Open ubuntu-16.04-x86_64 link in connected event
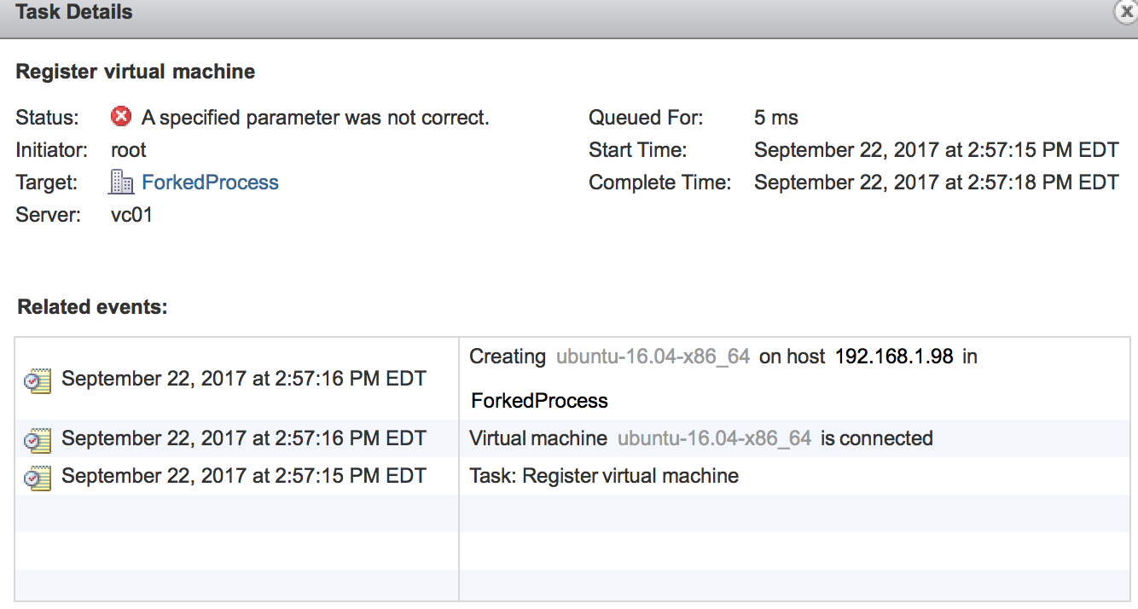 click(714, 438)
